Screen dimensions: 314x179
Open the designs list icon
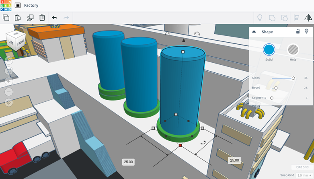pyautogui.click(x=18, y=5)
